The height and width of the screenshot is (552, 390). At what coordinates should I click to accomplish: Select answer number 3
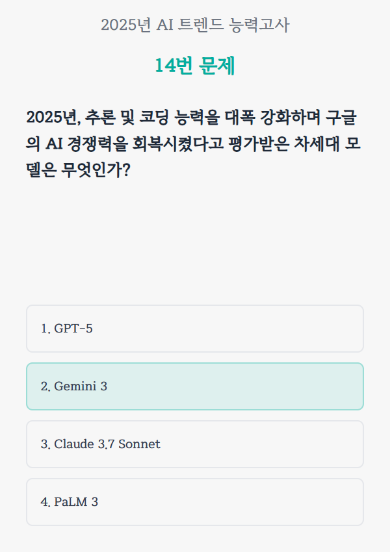(x=195, y=444)
